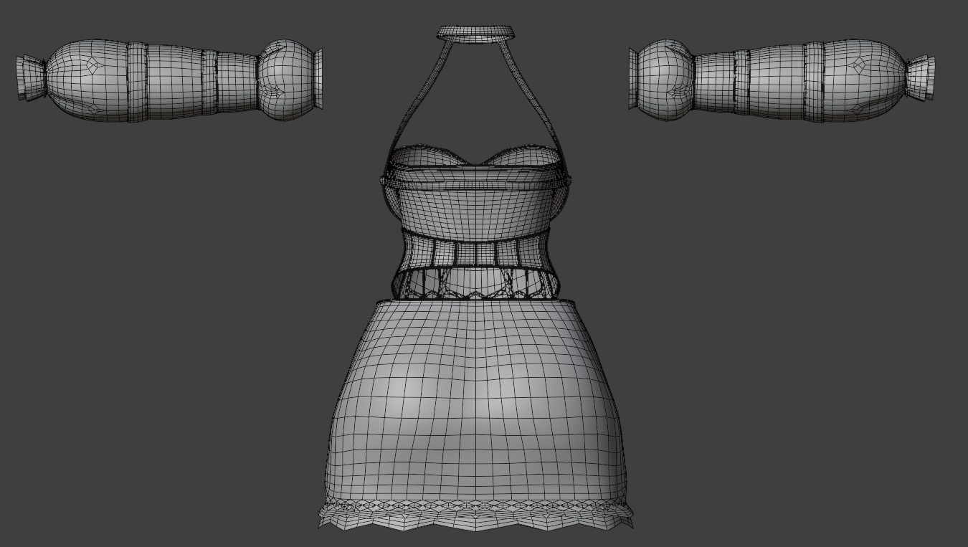This screenshot has width=968, height=547.
Task: Click the wide band on left sleeve
Action: [137, 81]
